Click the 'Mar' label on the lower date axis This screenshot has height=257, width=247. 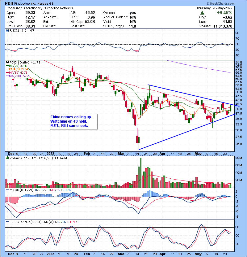121,254
